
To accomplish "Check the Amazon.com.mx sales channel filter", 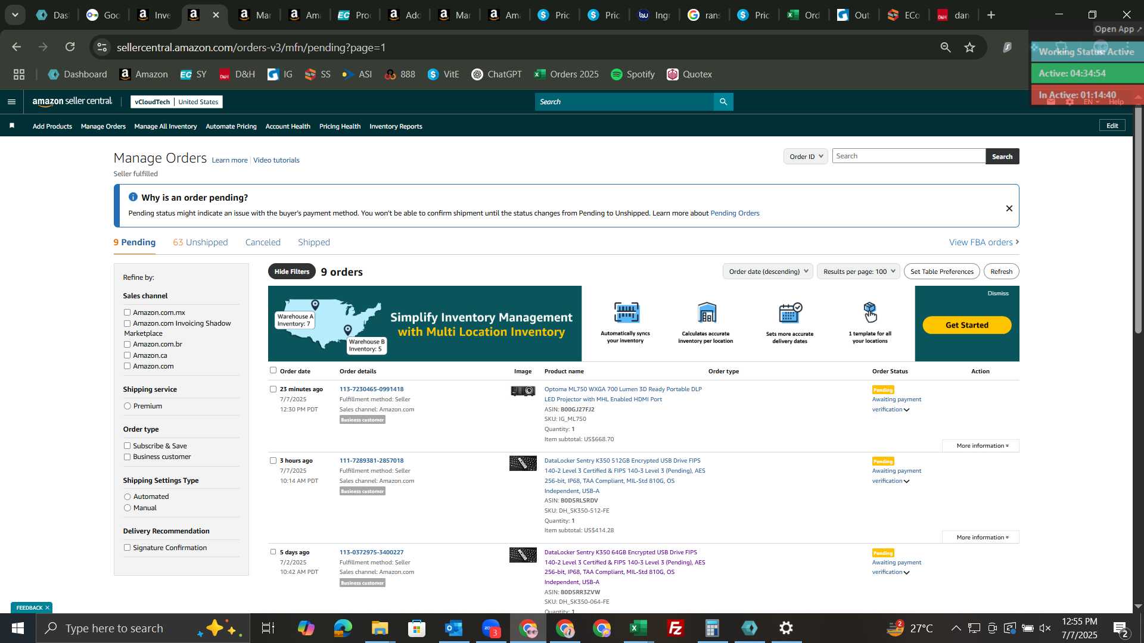I will (127, 313).
